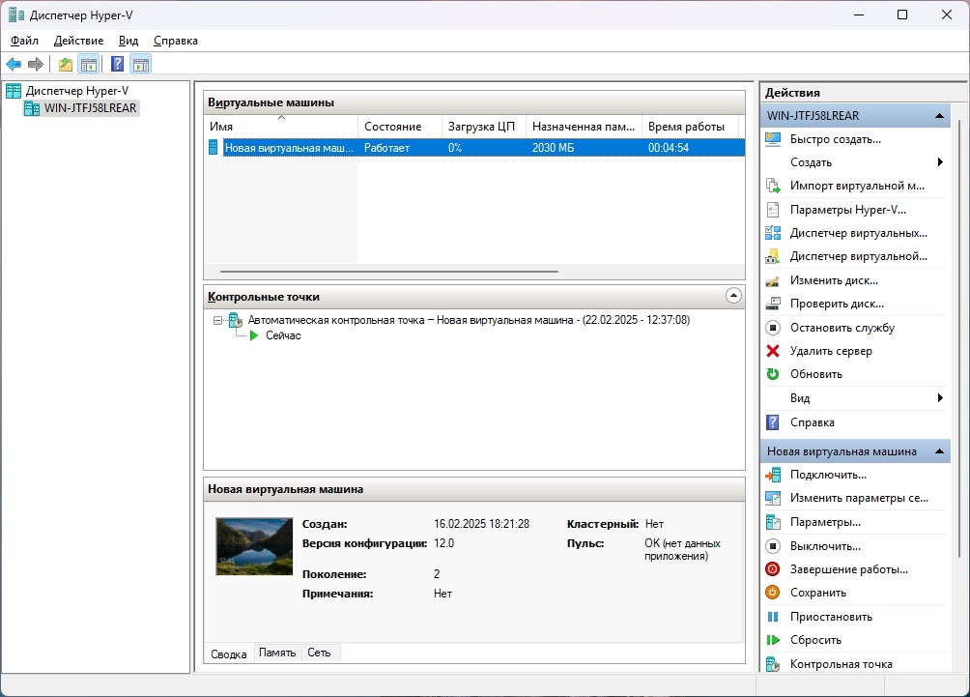Screen dimensions: 970x697
Task: Click the Быстро создать icon
Action: [x=773, y=139]
